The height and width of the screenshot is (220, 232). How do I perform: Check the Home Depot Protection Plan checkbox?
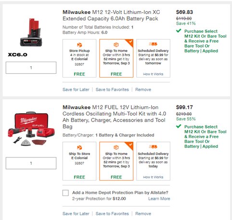point(65,193)
